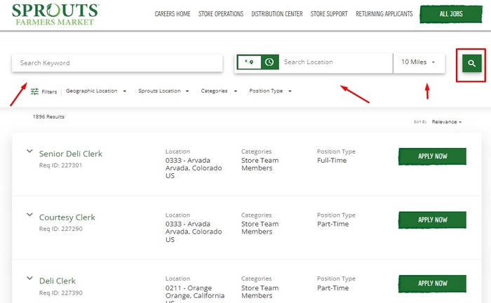Viewport: 491px width, 303px height.
Task: Open the Distribution Center menu item
Action: [277, 14]
